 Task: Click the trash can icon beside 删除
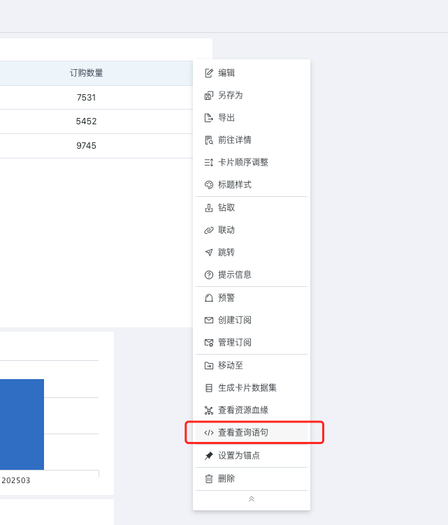pos(209,479)
